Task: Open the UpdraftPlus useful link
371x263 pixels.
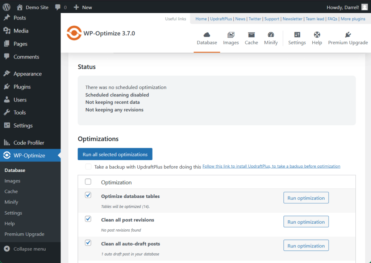Action: click(x=221, y=19)
